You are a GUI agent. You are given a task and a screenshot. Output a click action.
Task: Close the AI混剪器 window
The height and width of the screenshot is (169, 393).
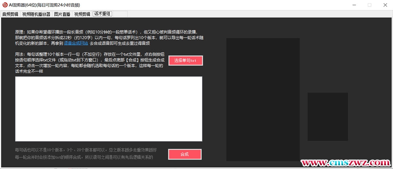coord(385,5)
